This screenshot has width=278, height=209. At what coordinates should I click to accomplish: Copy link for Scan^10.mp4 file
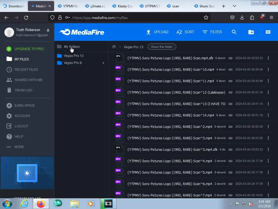click(230, 69)
